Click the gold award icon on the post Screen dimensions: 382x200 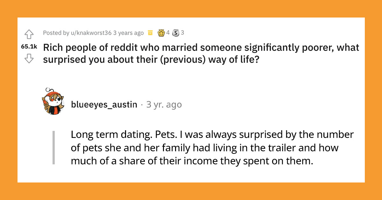[x=161, y=32]
